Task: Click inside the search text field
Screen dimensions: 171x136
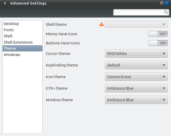Action: pyautogui.click(x=139, y=12)
